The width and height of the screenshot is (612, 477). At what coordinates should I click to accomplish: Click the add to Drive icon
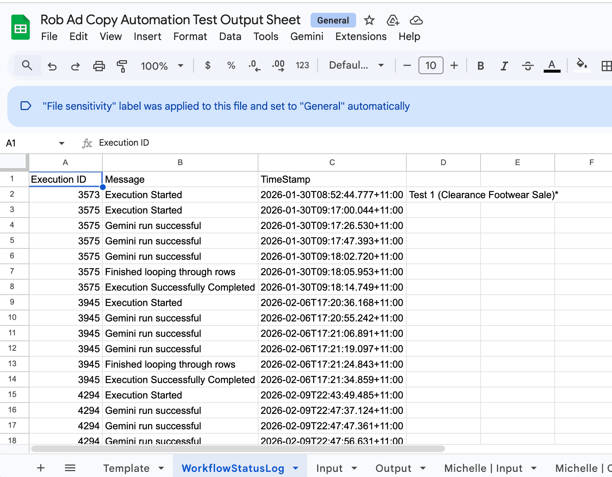coord(392,21)
